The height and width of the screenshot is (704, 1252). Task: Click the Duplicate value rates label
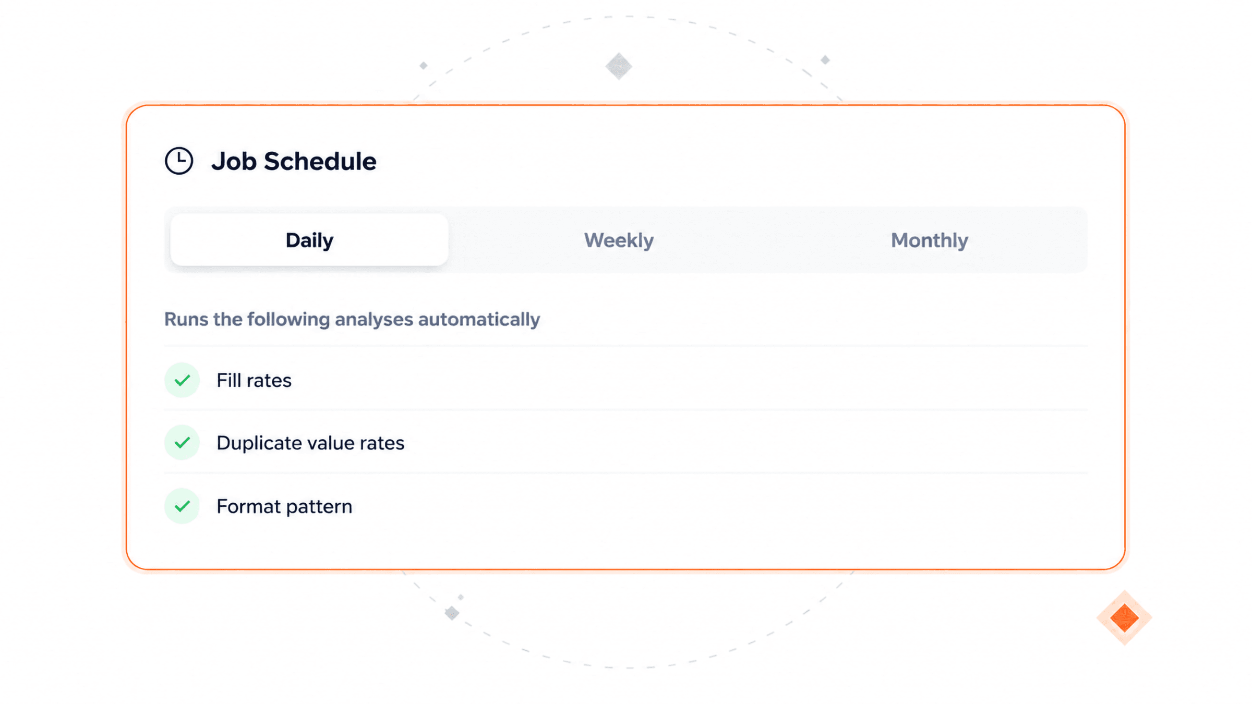point(310,443)
